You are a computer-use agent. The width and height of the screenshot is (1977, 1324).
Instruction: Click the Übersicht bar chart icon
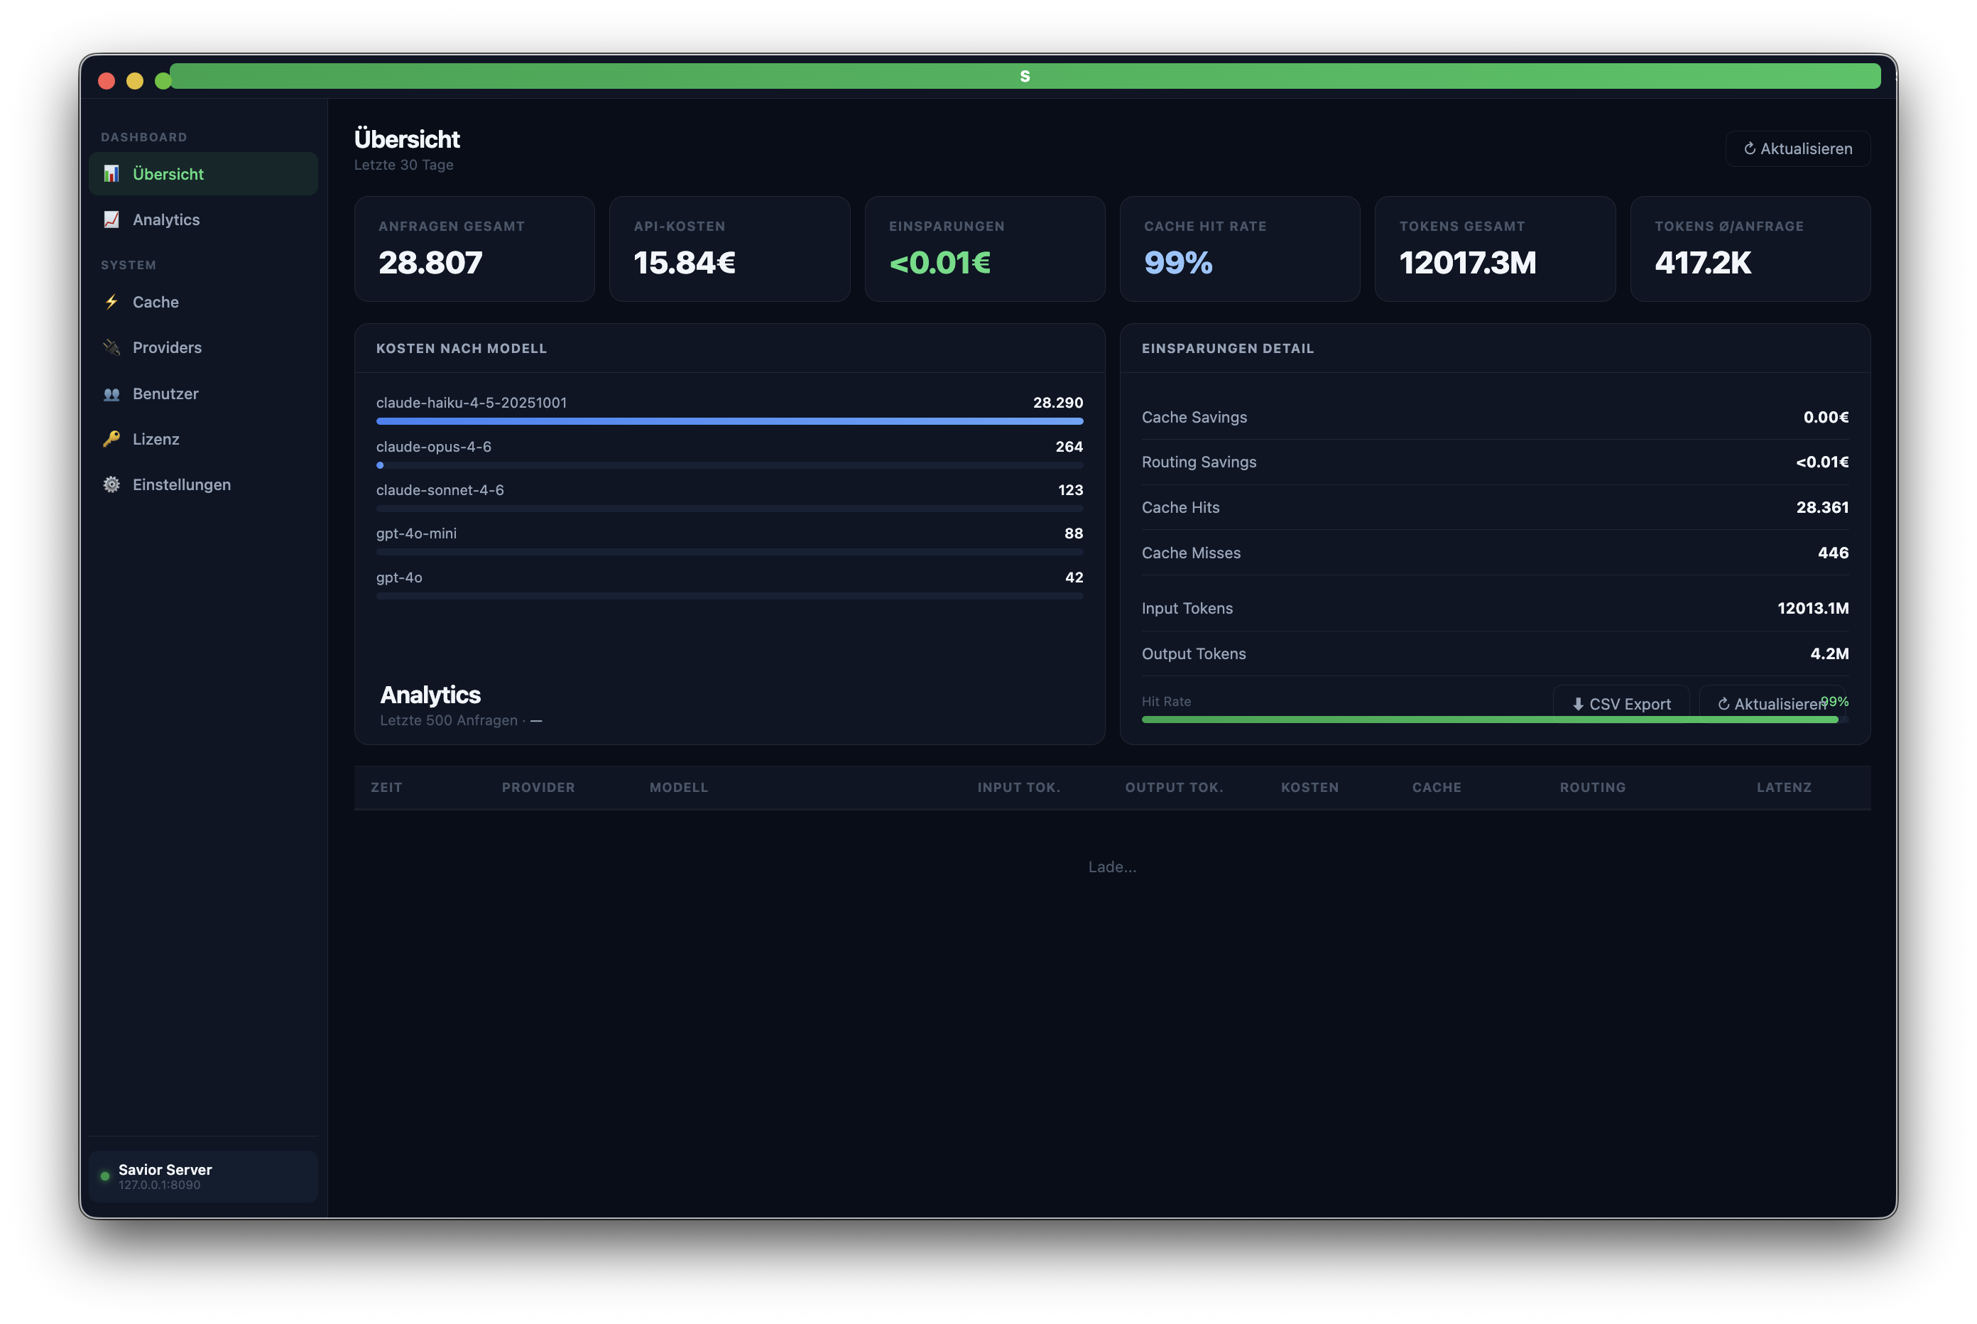coord(111,174)
